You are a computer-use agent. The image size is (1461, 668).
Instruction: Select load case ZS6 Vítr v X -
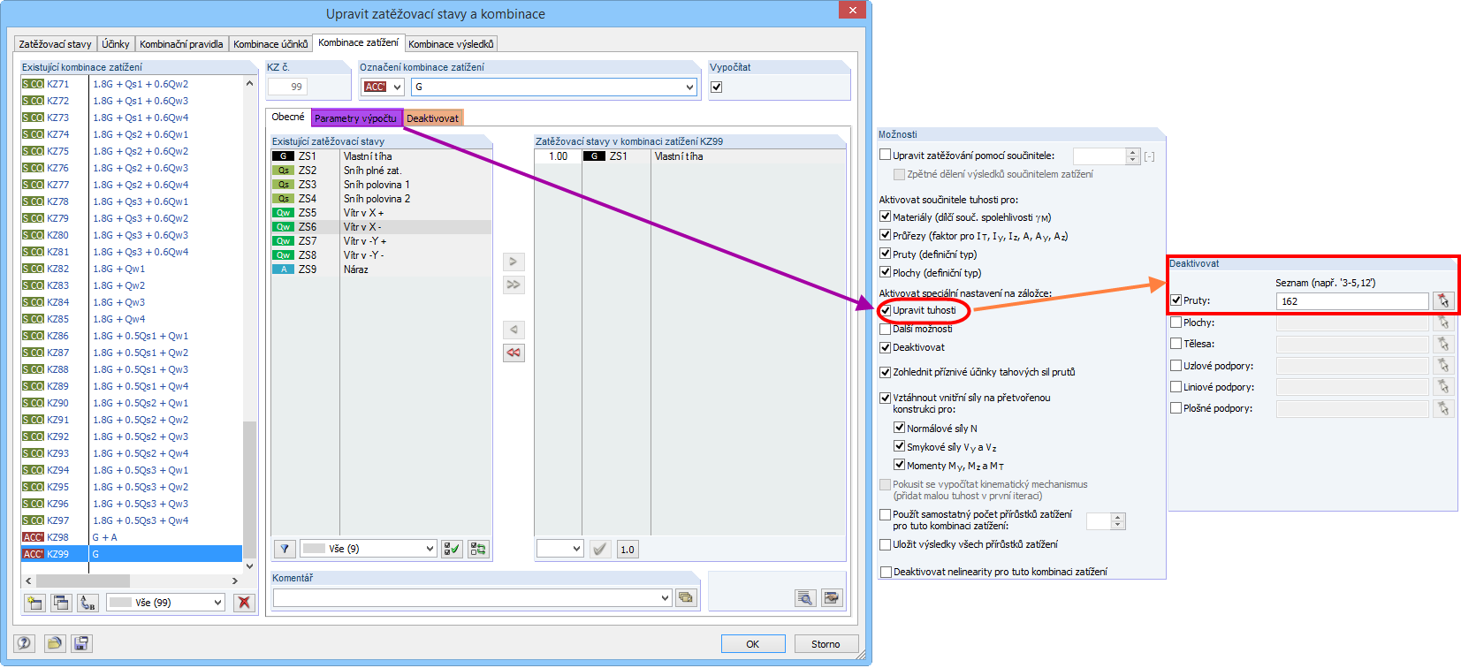click(381, 227)
